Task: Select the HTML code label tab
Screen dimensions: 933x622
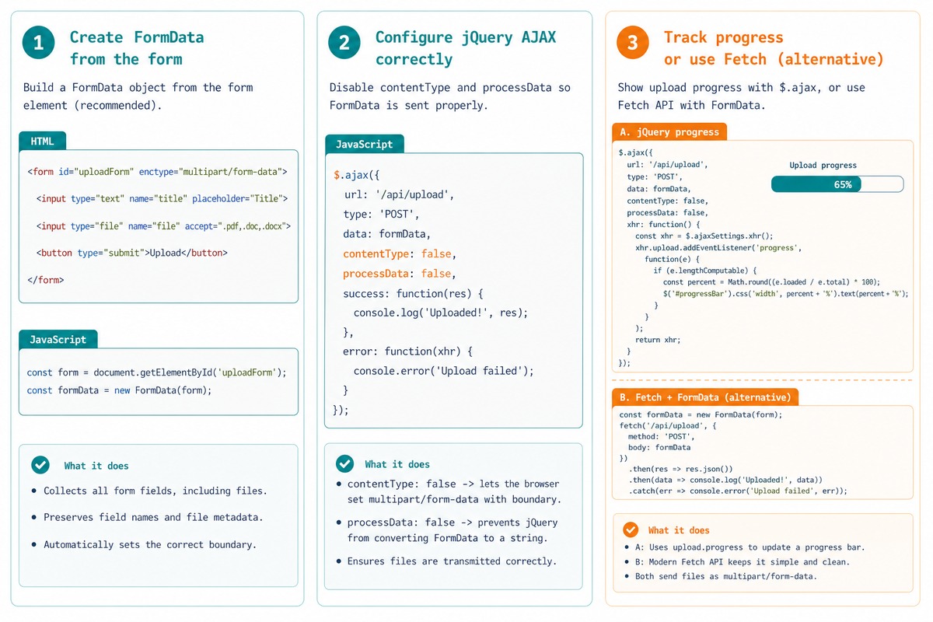Action: click(42, 142)
